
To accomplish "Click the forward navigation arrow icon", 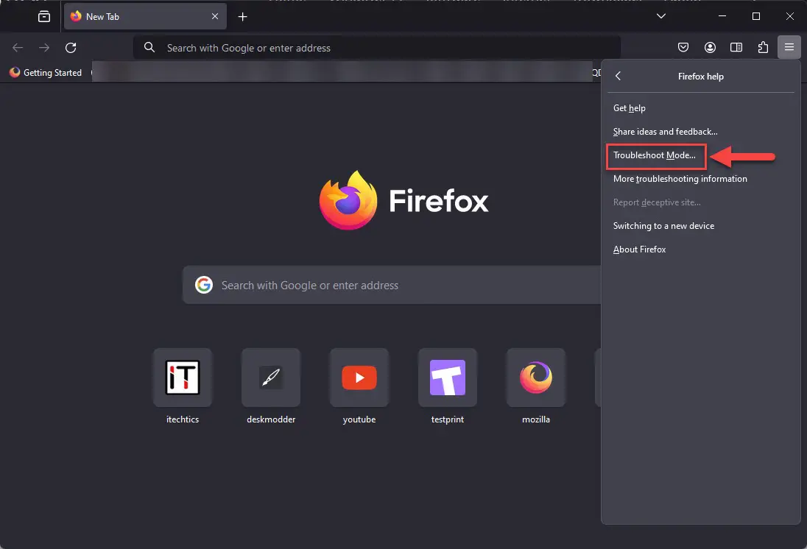I will (43, 47).
